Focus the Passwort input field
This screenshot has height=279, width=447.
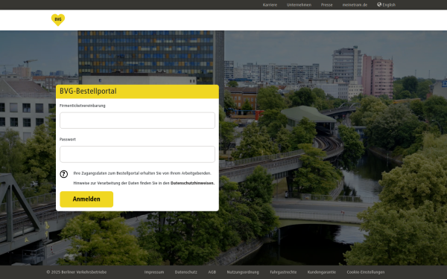(137, 154)
